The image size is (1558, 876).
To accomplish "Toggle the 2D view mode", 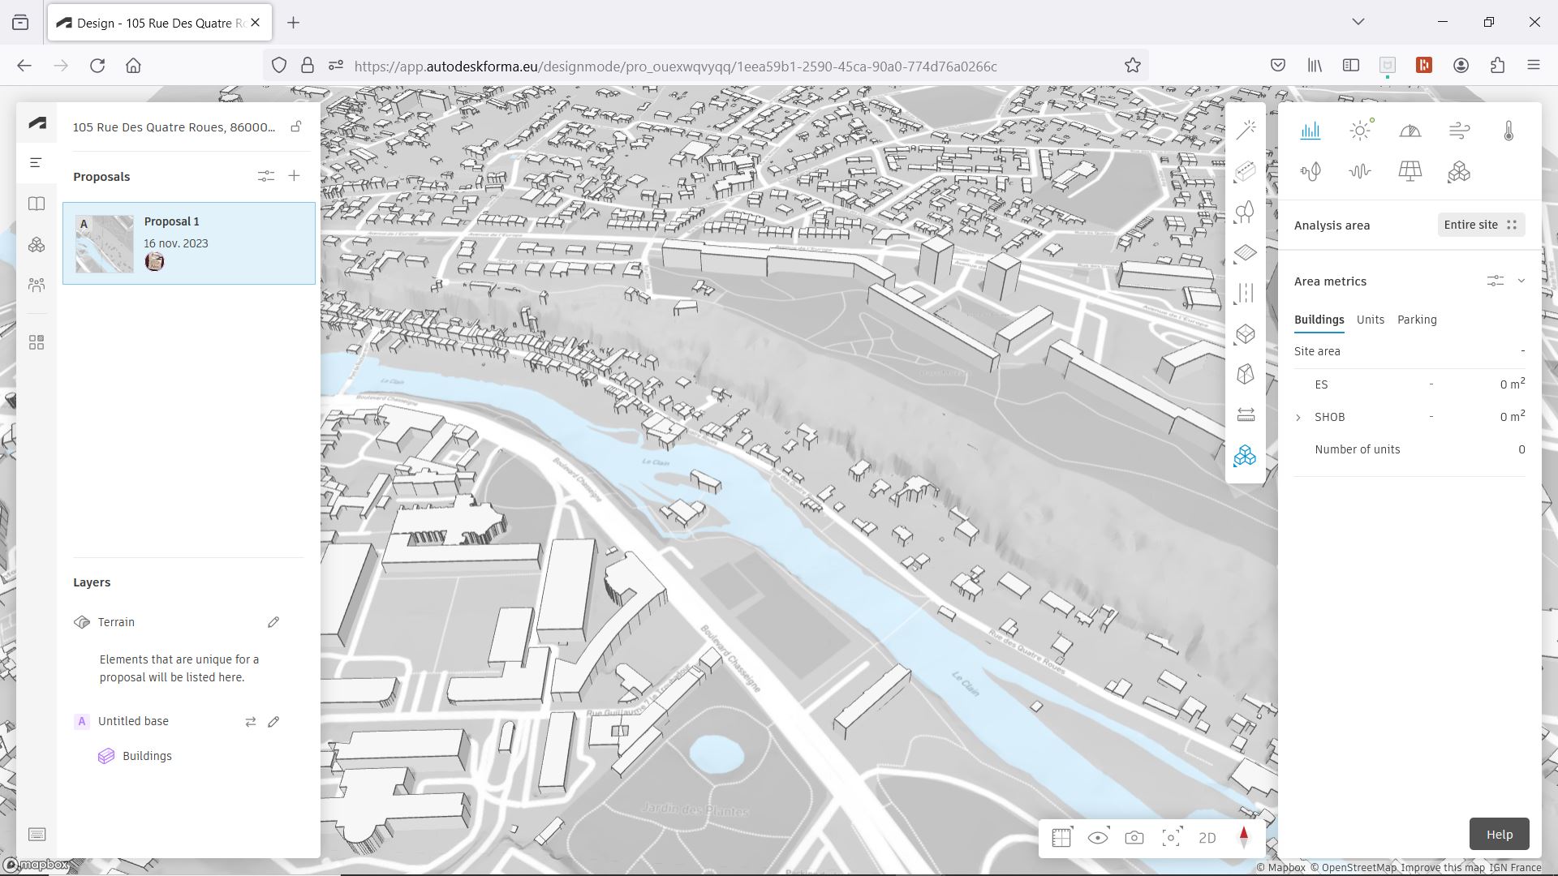I will pyautogui.click(x=1207, y=838).
